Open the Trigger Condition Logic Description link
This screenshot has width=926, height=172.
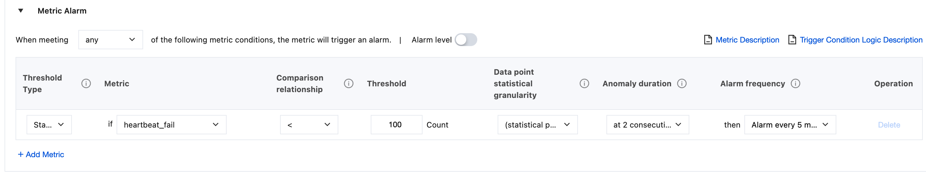(x=861, y=40)
